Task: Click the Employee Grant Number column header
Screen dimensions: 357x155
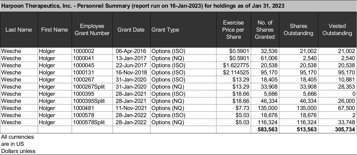Action: point(92,30)
